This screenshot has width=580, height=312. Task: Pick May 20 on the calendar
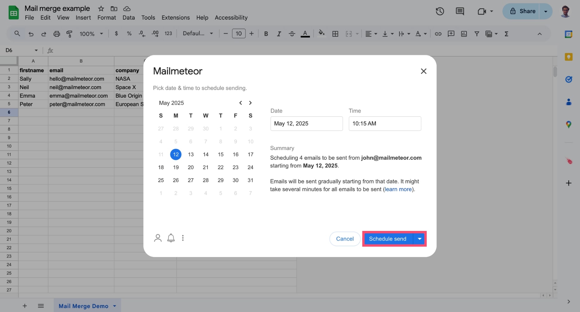pyautogui.click(x=191, y=167)
